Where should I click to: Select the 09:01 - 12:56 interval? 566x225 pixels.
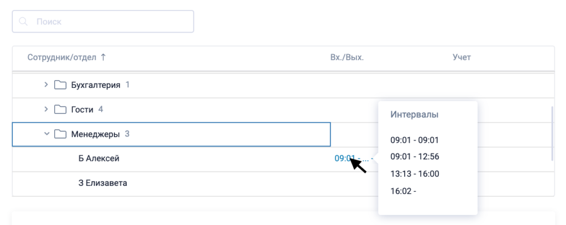click(x=415, y=157)
